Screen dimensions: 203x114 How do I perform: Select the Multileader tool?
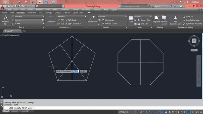click(92, 19)
